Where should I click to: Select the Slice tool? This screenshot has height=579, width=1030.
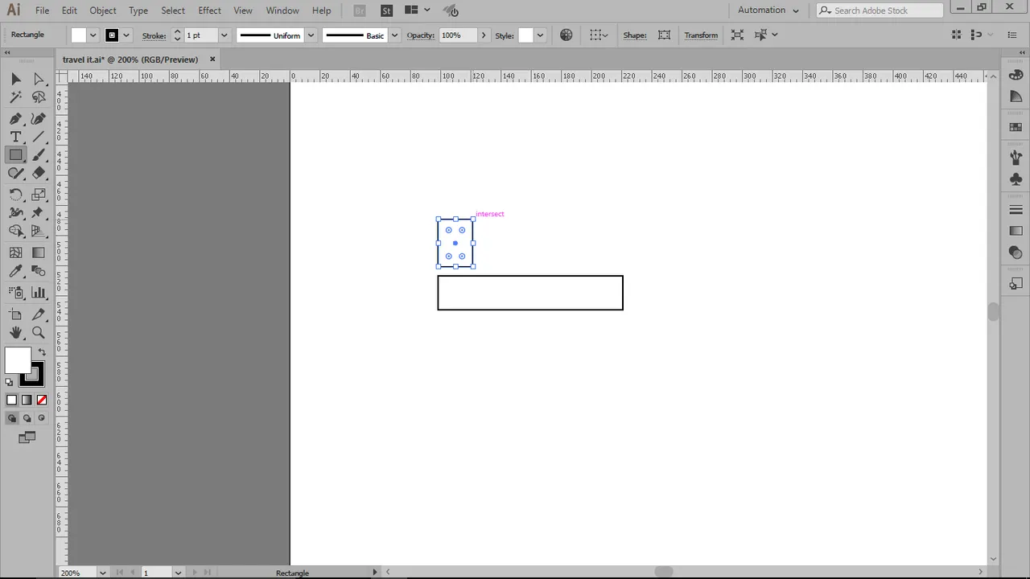coord(38,314)
